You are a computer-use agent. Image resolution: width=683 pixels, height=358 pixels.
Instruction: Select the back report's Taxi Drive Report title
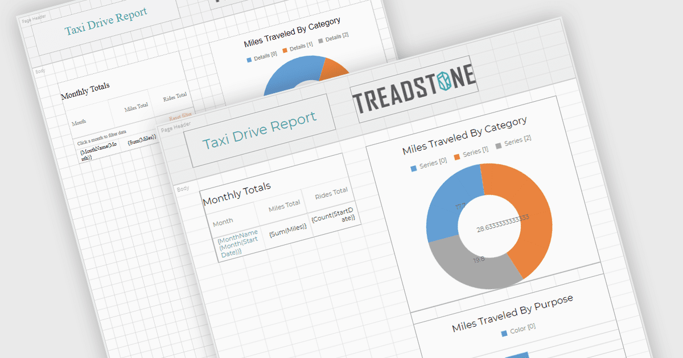point(106,22)
